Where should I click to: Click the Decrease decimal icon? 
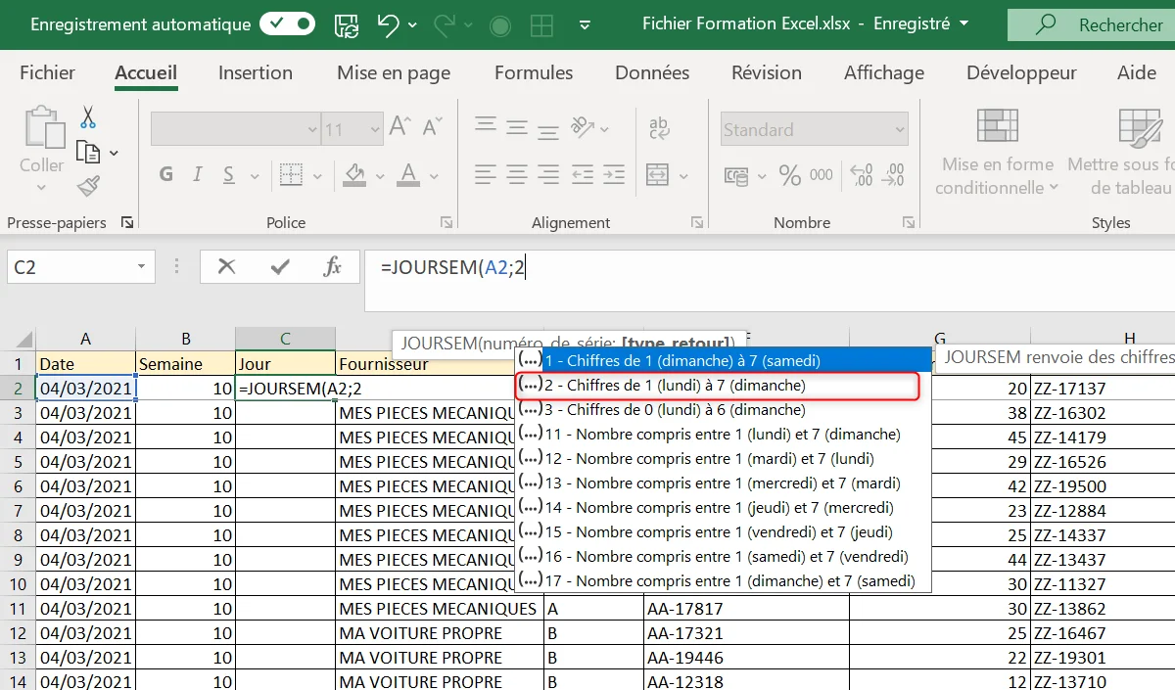click(x=895, y=175)
